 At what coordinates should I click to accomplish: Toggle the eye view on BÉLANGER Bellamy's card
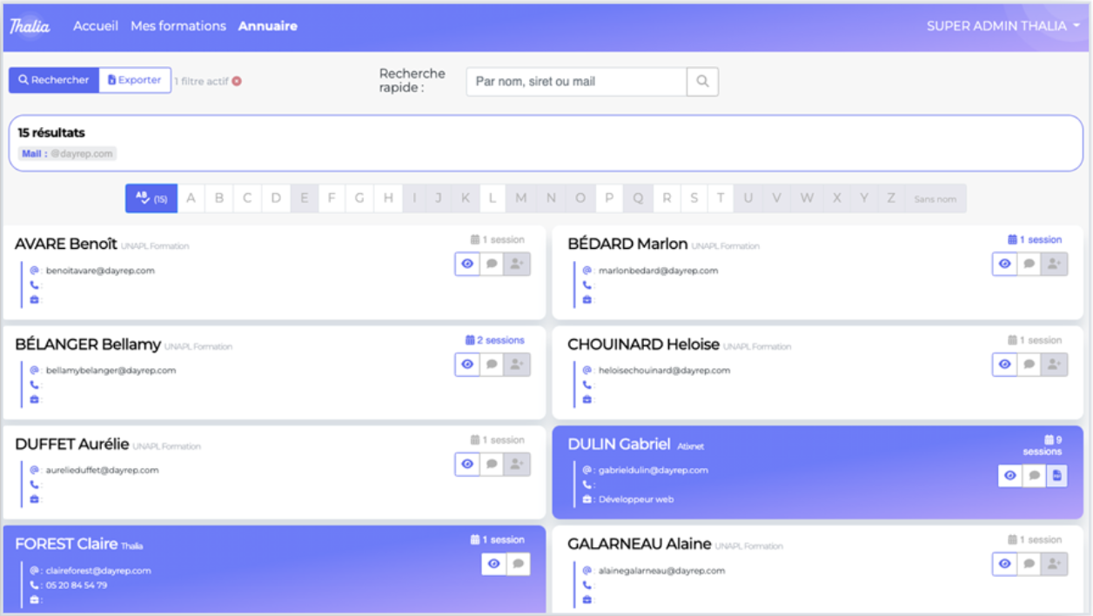[467, 364]
